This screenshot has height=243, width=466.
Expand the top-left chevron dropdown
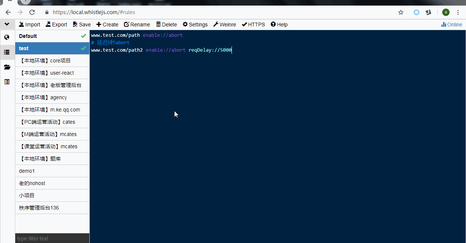[7, 25]
